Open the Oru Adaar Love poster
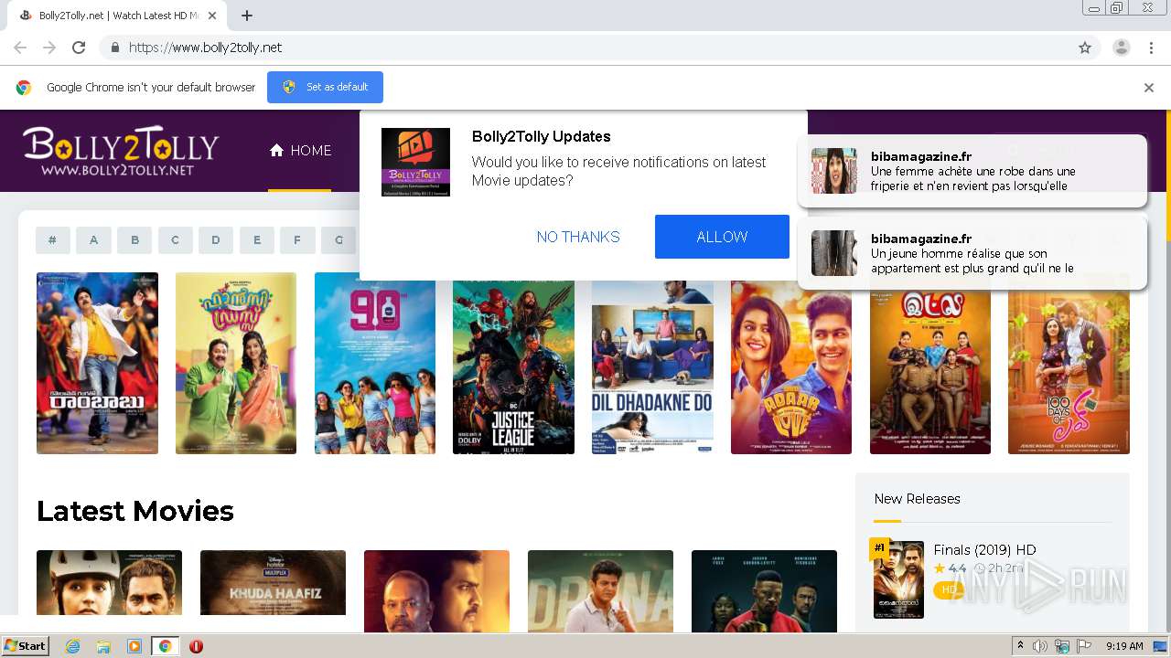The height and width of the screenshot is (658, 1171). [791, 367]
